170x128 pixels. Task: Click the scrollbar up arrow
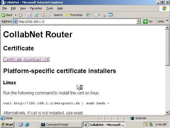(x=167, y=27)
